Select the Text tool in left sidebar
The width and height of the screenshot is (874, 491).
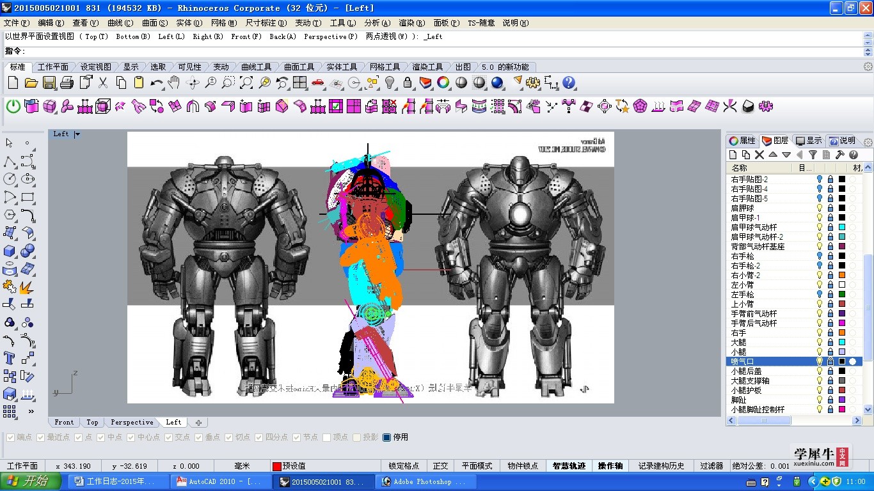(10, 357)
